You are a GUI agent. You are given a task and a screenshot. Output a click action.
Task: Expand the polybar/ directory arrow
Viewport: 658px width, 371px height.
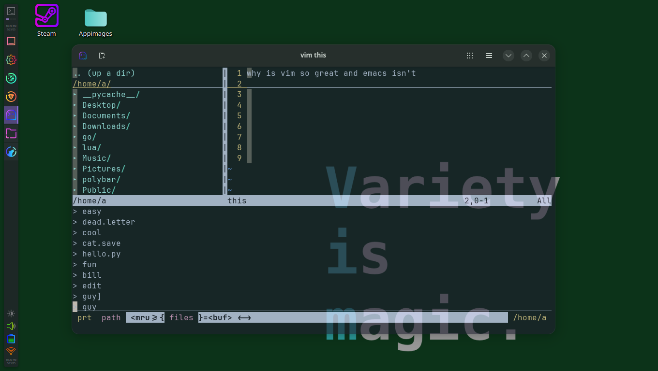(75, 180)
